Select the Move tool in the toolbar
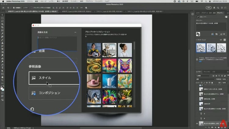 (x=2, y=15)
